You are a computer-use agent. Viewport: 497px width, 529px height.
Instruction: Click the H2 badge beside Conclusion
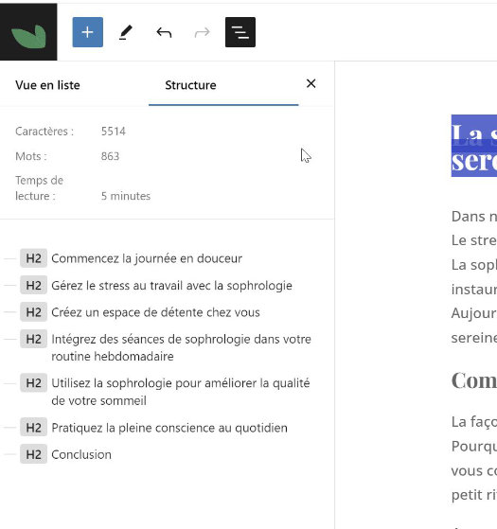[x=33, y=454]
